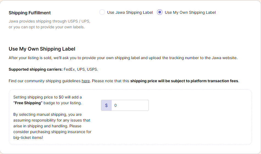This screenshot has height=154, width=261.
Task: Click the dollar sign icon beside price field
Action: point(106,105)
